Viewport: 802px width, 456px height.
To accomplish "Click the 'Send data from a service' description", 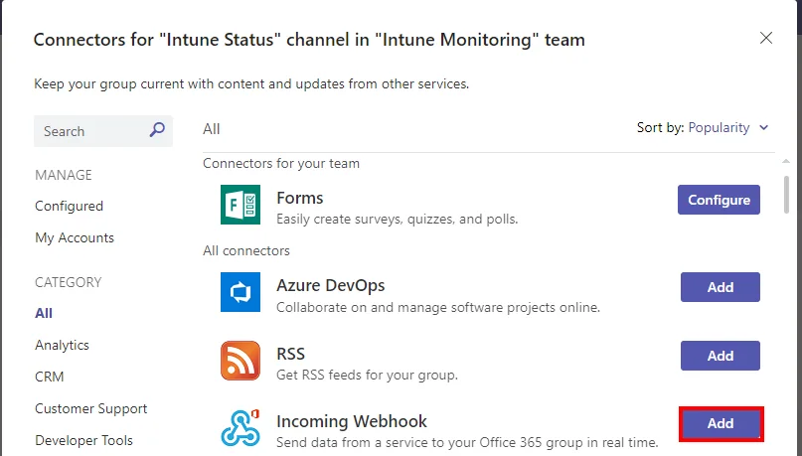I will (467, 442).
